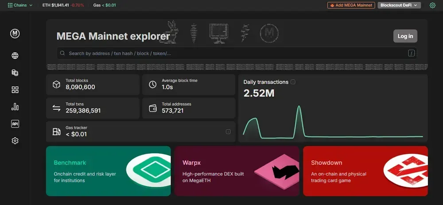
Task: Click the Total blocks stat tile
Action: [93, 84]
